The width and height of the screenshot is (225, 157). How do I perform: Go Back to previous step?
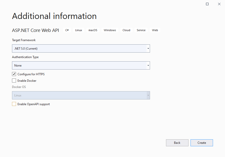click(177, 143)
